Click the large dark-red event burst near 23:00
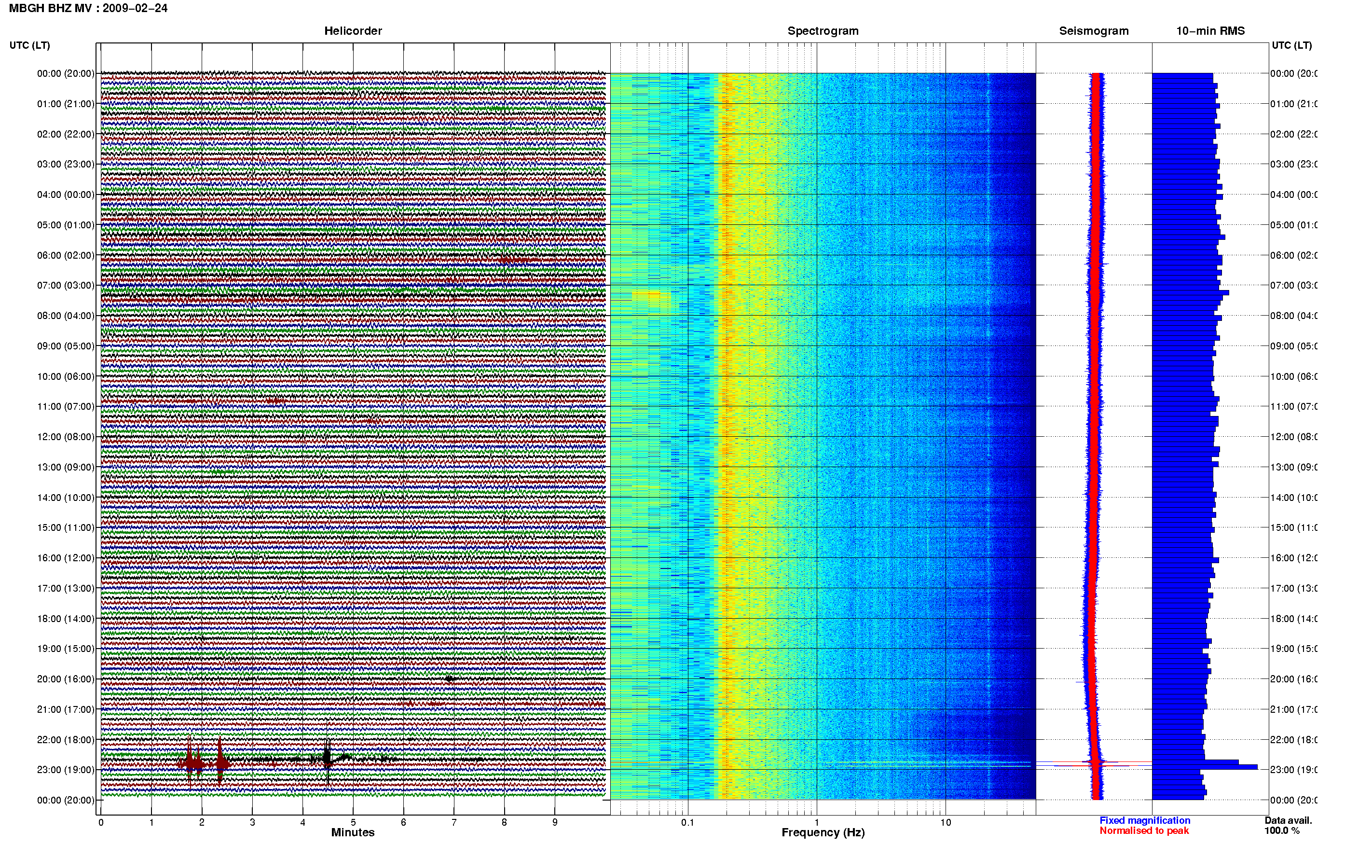1372x858 pixels. (204, 764)
